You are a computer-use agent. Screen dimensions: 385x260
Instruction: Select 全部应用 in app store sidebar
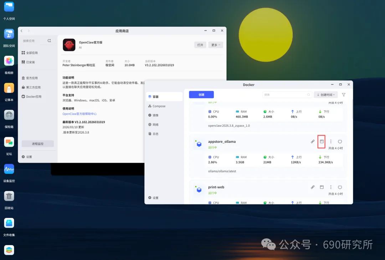point(30,53)
